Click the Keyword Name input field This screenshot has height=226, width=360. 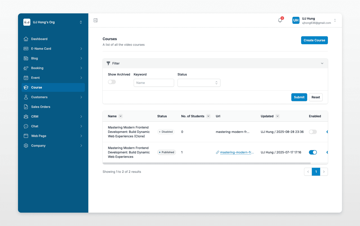(x=154, y=83)
